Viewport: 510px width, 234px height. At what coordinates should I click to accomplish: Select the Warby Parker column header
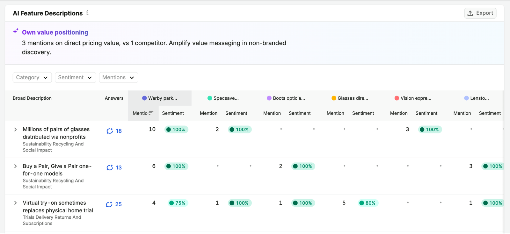point(160,98)
